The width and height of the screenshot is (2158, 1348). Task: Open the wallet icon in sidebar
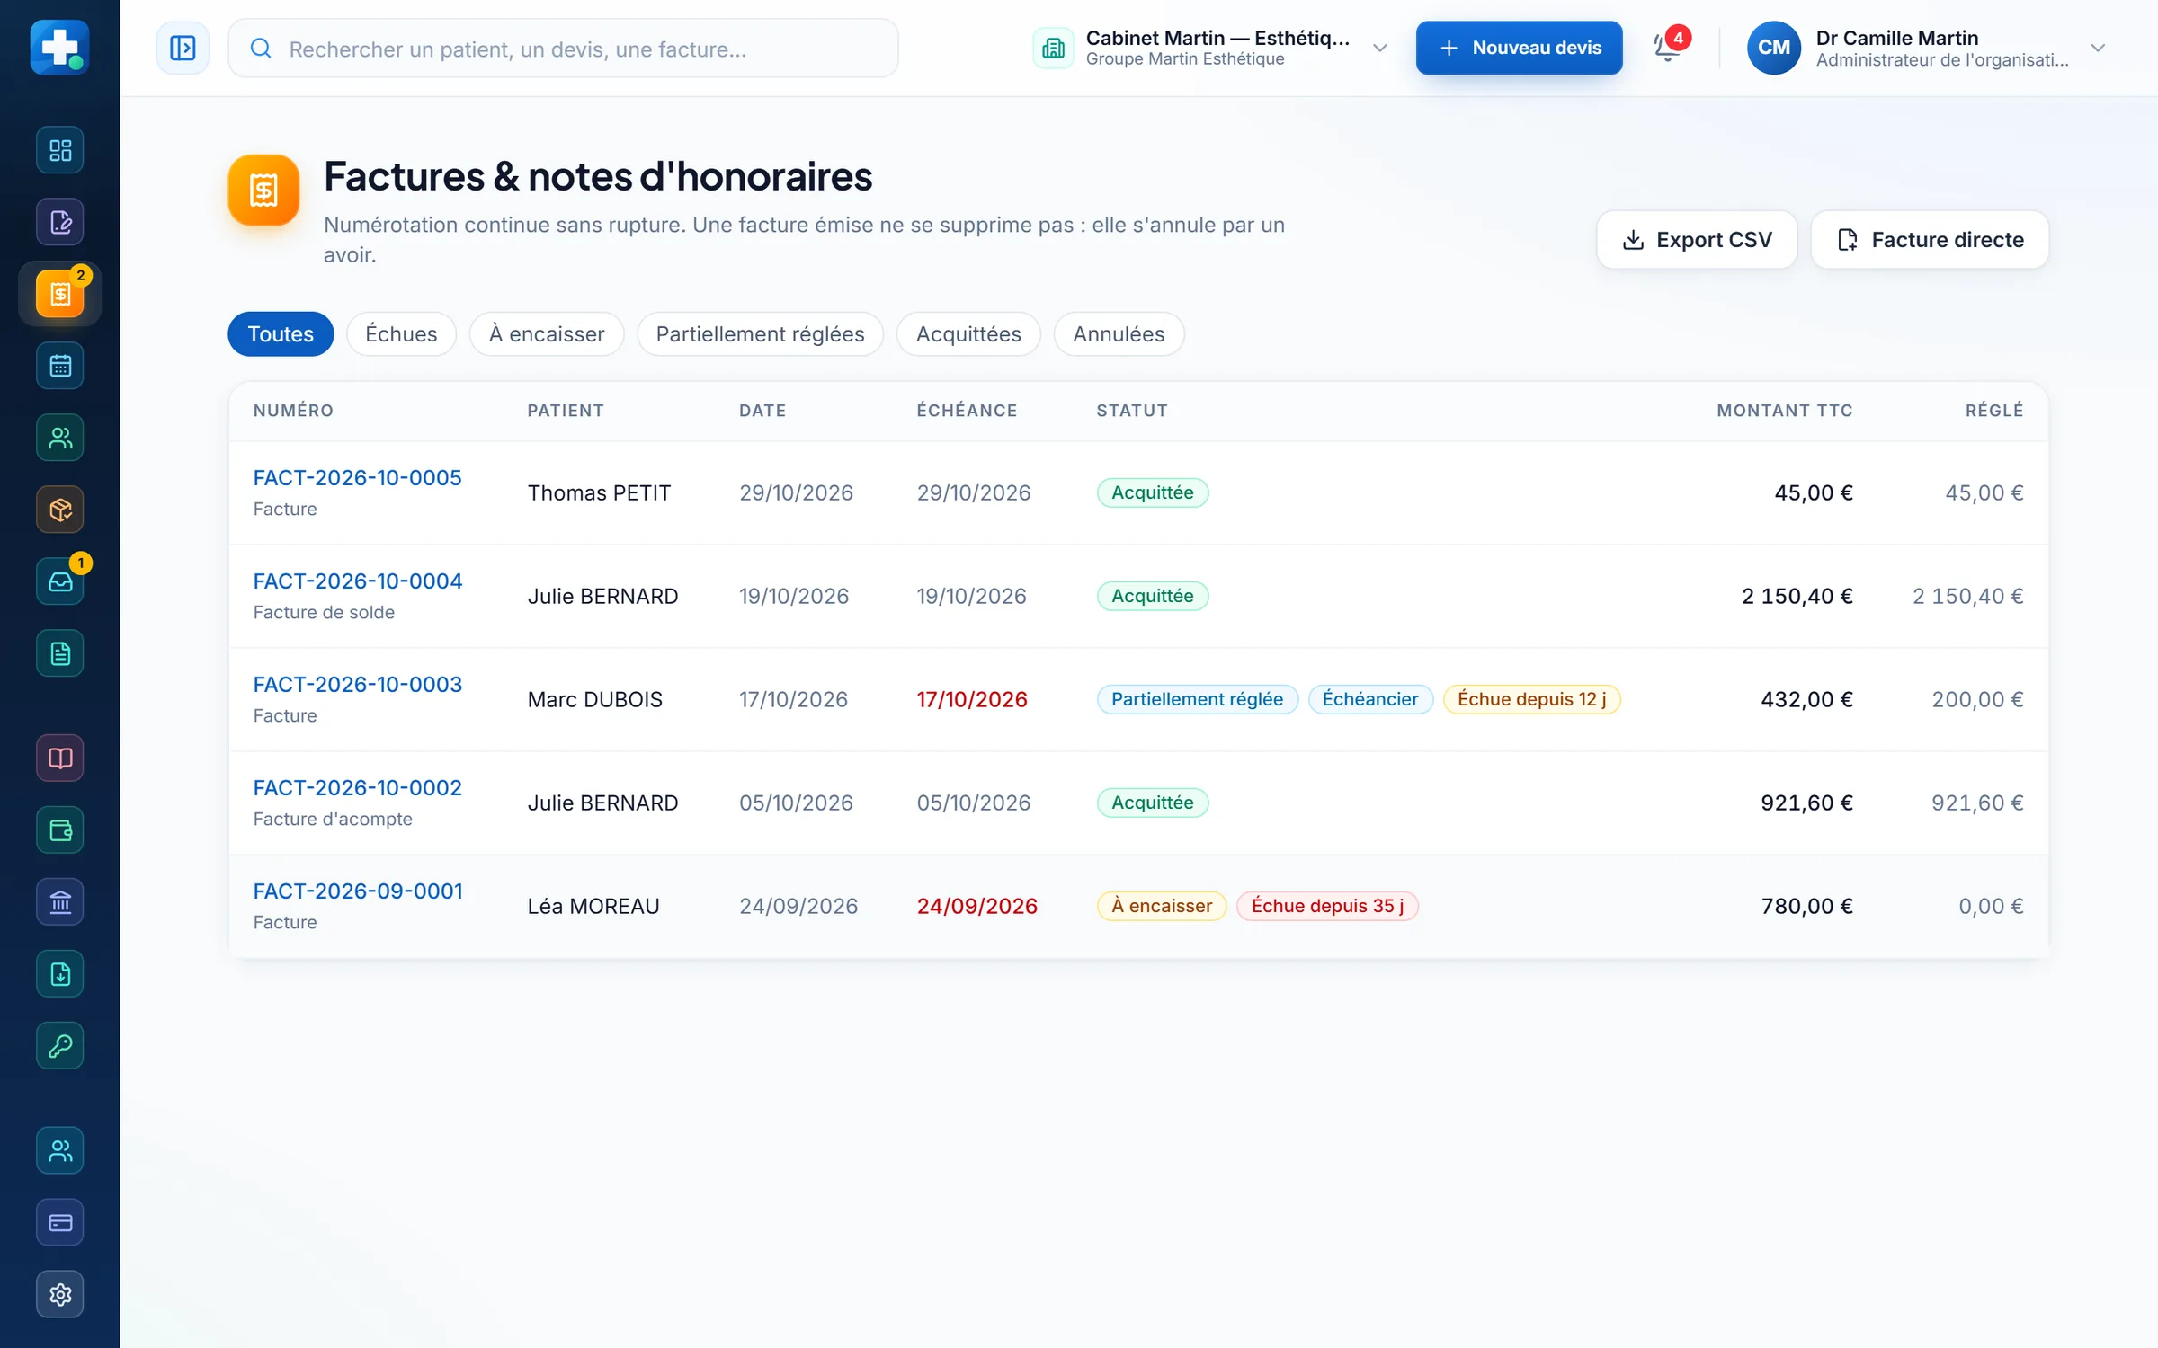[60, 830]
